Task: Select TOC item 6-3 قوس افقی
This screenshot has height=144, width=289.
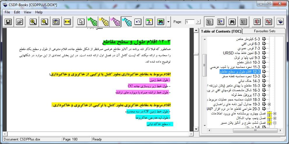Action: [251, 44]
